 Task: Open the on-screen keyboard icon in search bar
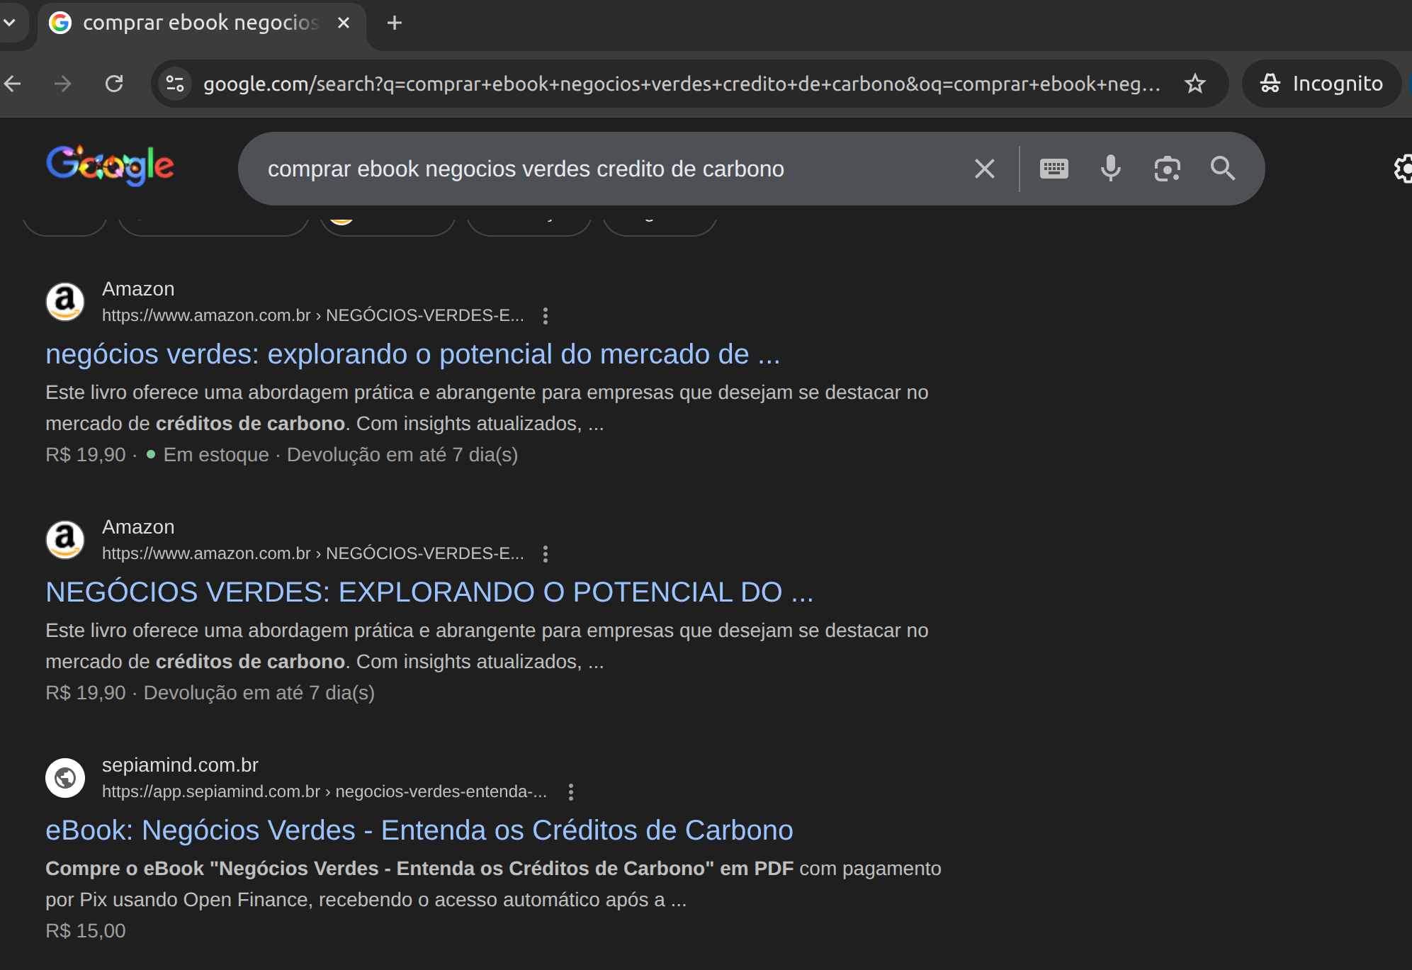point(1053,169)
